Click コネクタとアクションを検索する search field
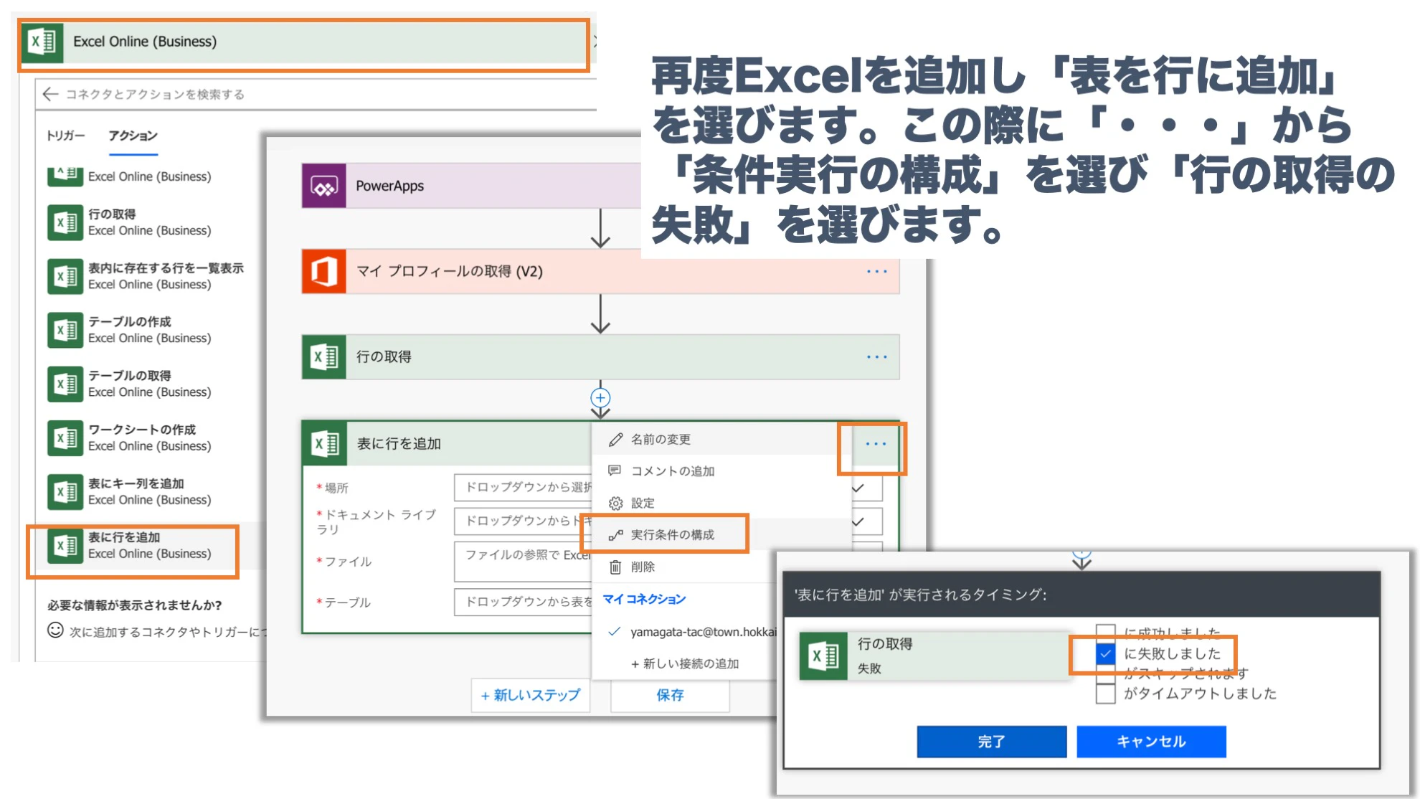Screen dimensions: 1420x799 316,94
